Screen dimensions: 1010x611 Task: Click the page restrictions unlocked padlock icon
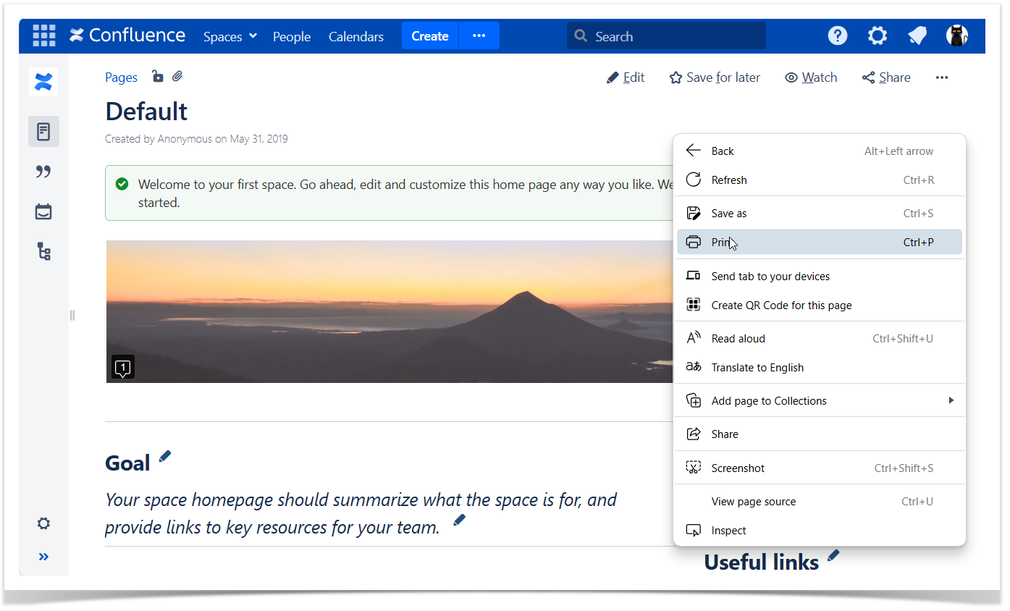coord(157,77)
